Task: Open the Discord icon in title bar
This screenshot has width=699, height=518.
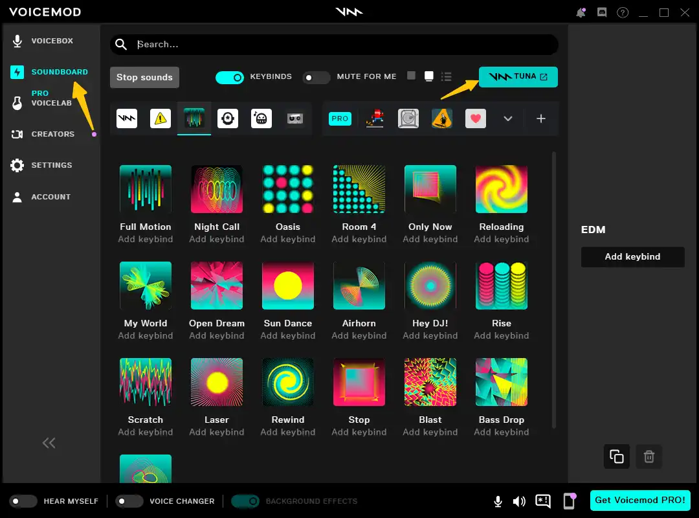Action: pos(602,12)
